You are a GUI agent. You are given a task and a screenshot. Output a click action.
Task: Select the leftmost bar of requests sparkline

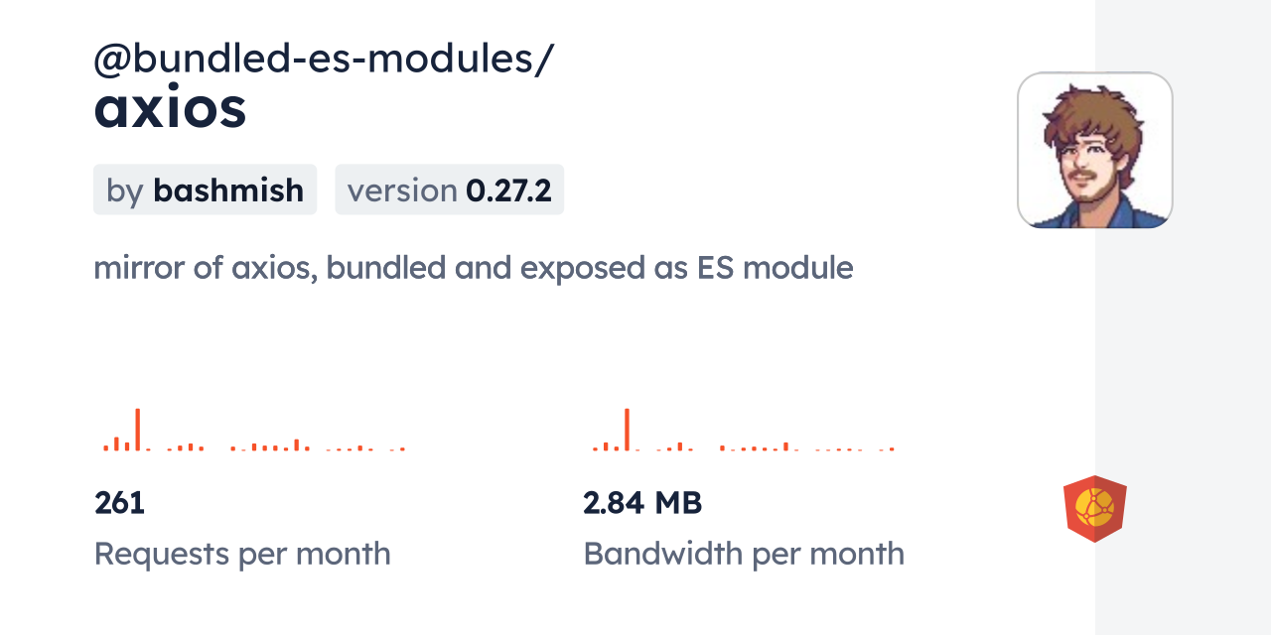(106, 447)
